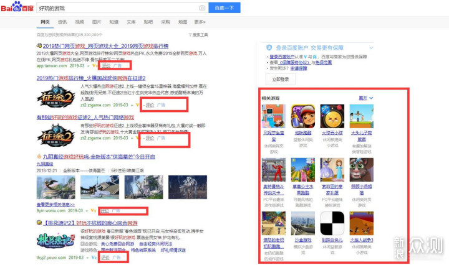
Task: Click the dropdown arrow next to 9yin.woniu.com
Action: click(x=87, y=211)
